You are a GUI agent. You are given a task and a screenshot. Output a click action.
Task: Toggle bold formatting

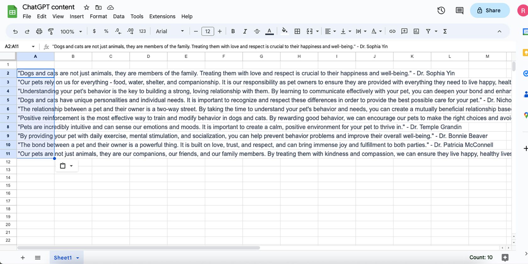coord(233,31)
